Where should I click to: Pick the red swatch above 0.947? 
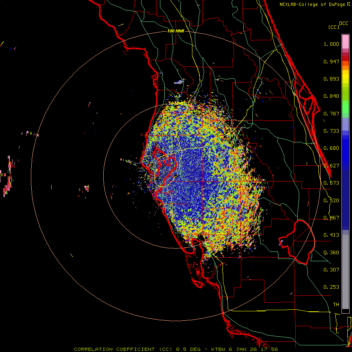(x=345, y=59)
